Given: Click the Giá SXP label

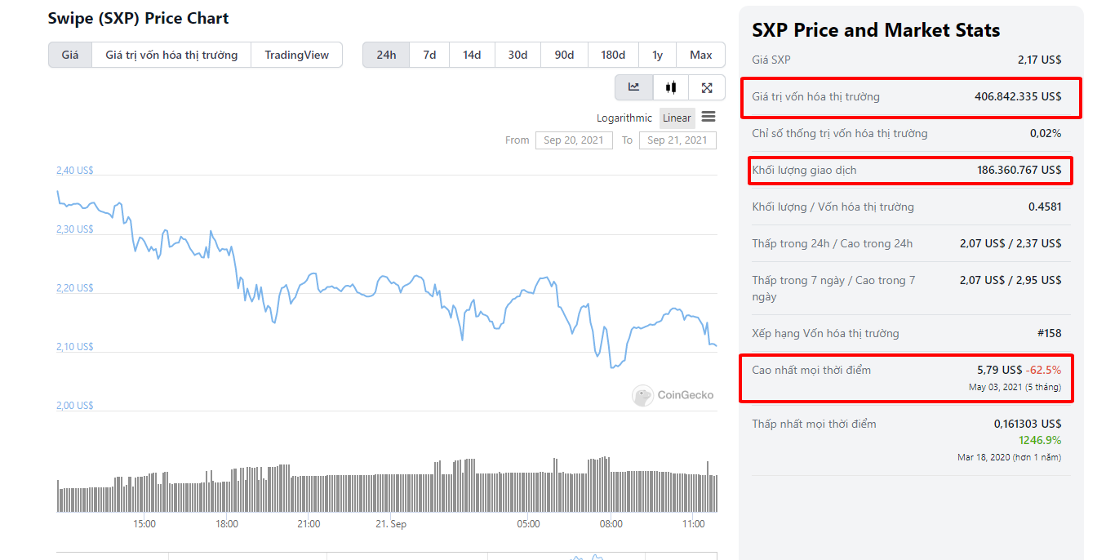Looking at the screenshot, I should pyautogui.click(x=771, y=60).
